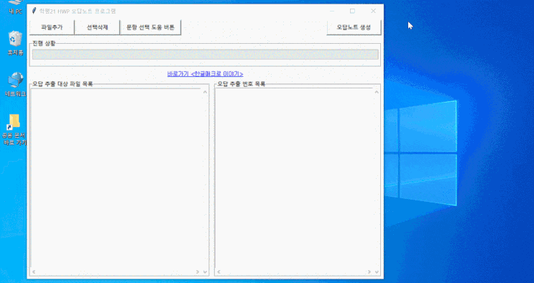Click the down arrow of the number list scrollbar
Viewport: 534px width, 283px height.
(x=377, y=272)
